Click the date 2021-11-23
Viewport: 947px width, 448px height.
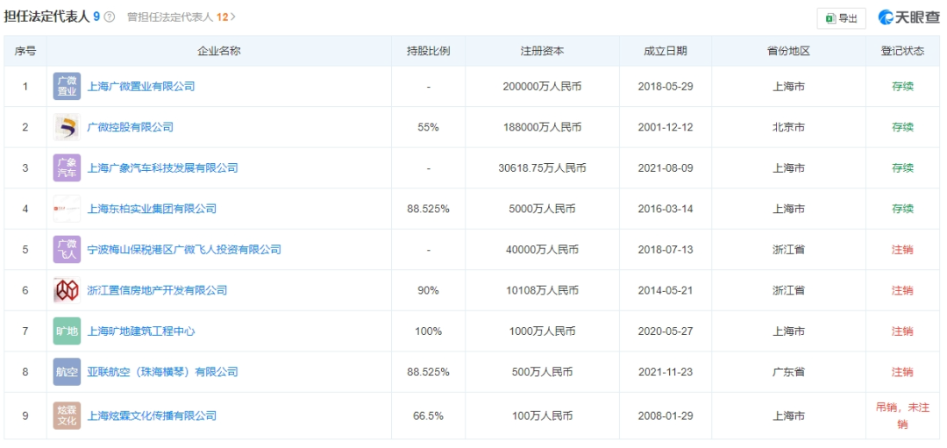pyautogui.click(x=665, y=372)
